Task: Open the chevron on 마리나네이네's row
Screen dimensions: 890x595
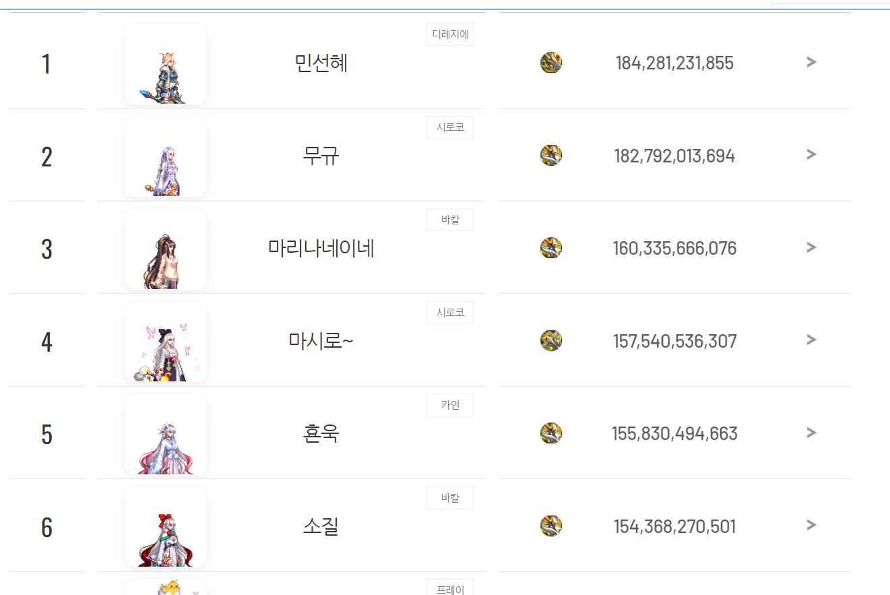Action: (811, 247)
